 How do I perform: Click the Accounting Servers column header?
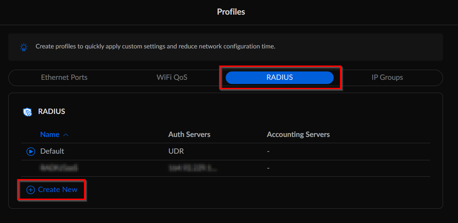[298, 134]
